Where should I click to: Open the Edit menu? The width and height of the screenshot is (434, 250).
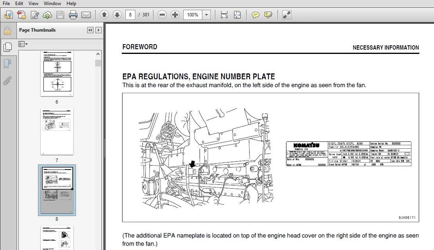[x=19, y=3]
